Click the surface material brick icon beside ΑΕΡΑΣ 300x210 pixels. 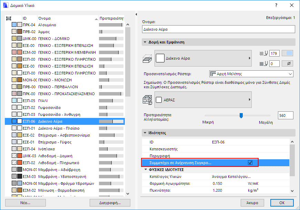pos(147,100)
